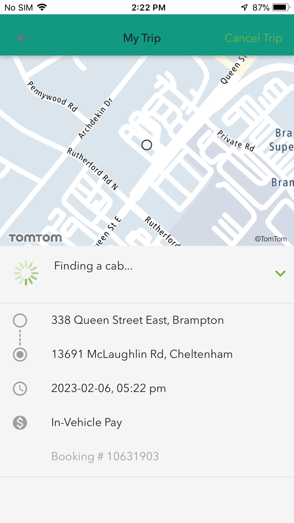Tap the circle marker at map center
This screenshot has height=523, width=294.
pos(146,145)
